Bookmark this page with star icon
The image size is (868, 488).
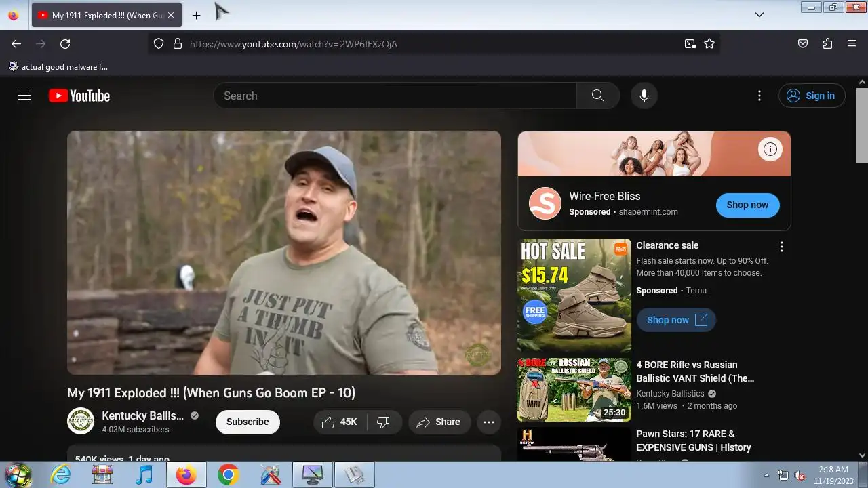(x=709, y=44)
